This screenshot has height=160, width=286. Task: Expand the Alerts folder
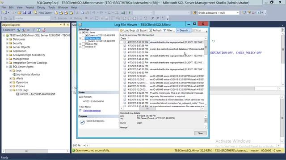[x=11, y=78]
